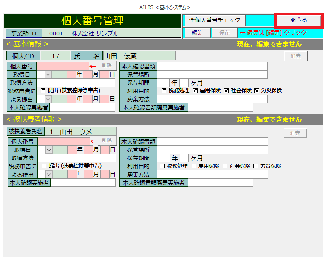Uncheck 提出 (扶養控除等申告) in 基本情報 section

click(43, 91)
